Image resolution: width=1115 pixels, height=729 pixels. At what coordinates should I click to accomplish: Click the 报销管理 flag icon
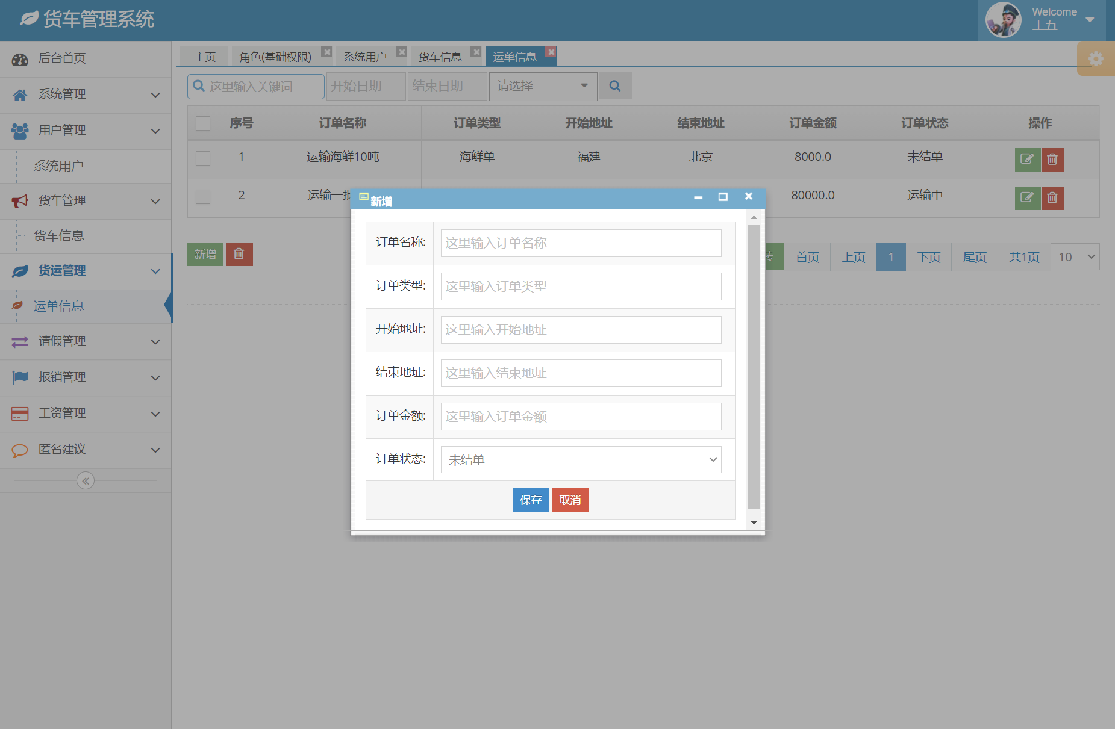click(x=19, y=377)
